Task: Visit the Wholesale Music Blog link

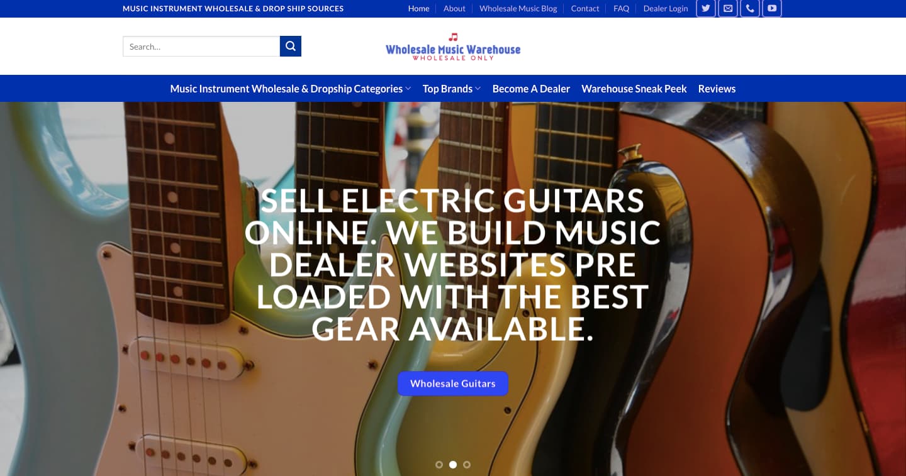Action: (518, 8)
